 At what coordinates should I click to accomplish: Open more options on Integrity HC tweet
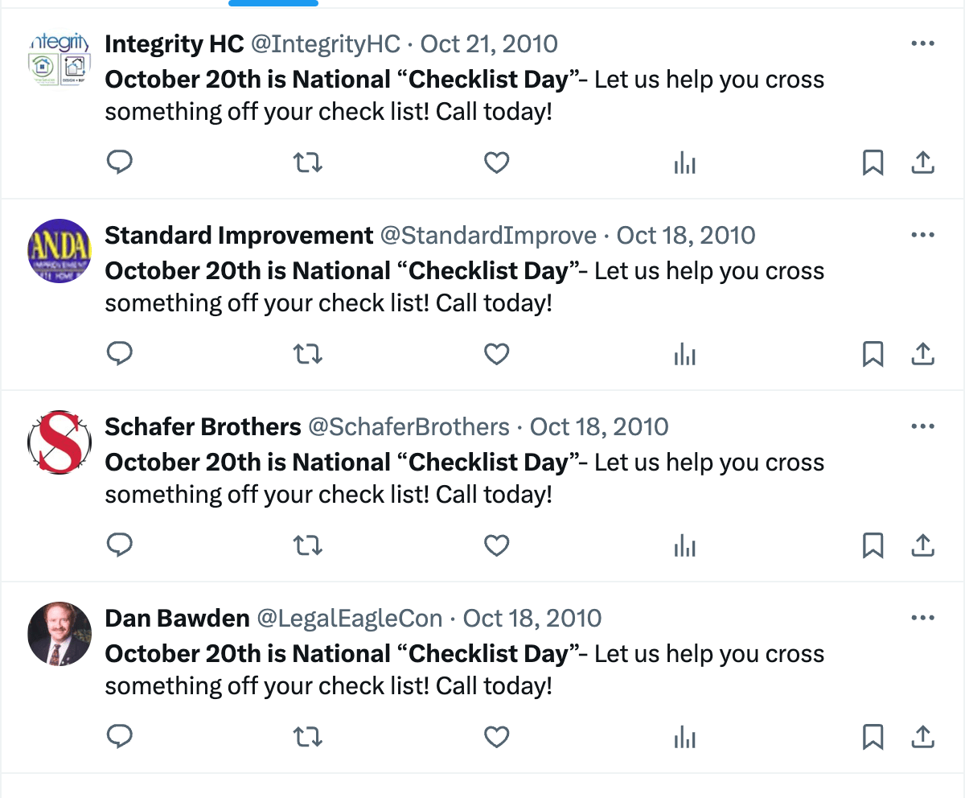922,43
